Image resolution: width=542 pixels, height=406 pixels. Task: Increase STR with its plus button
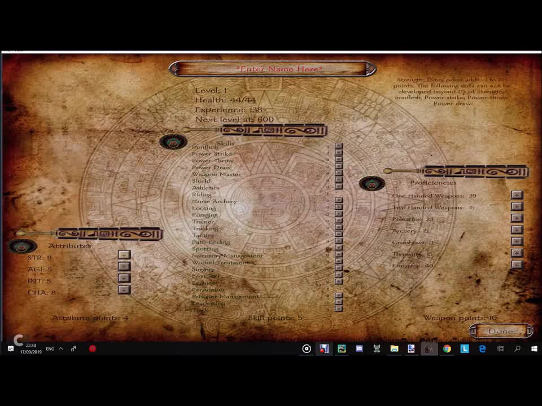click(x=123, y=255)
